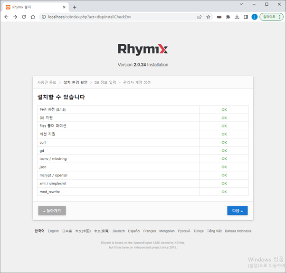Click the mod_rewrite row label

[x=50, y=192]
